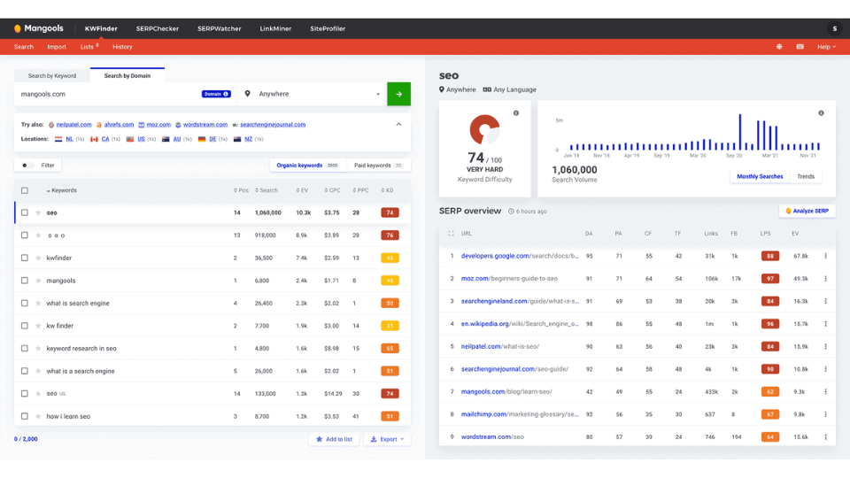Screen dimensions: 850x478
Task: Open options menu for wordstream.com result
Action: (x=825, y=436)
